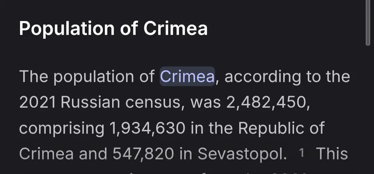Click "Crimea" at the start of the last line
Viewport: 374px width, 174px height.
coord(46,154)
